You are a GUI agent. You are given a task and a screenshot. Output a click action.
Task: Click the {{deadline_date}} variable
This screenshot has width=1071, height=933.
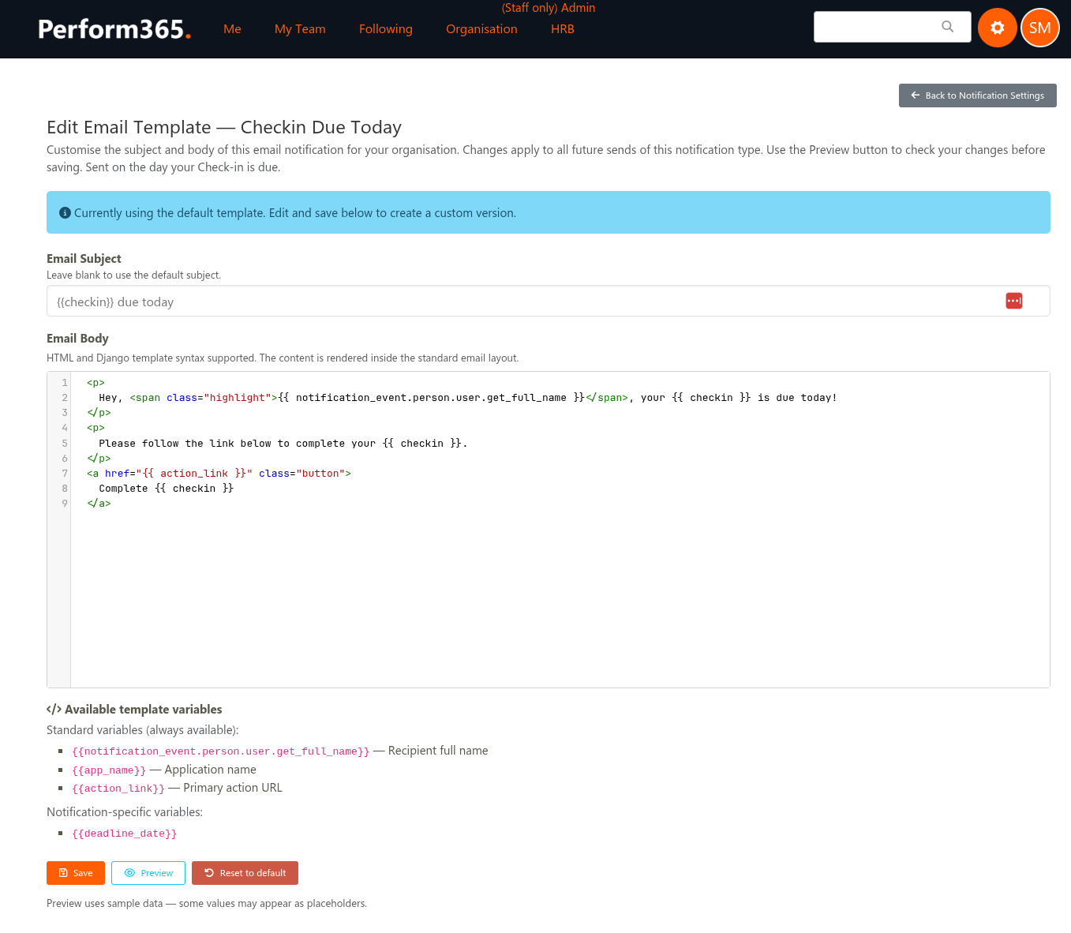(x=125, y=834)
